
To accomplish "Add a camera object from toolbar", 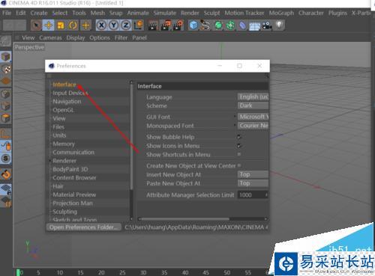I will [x=267, y=25].
